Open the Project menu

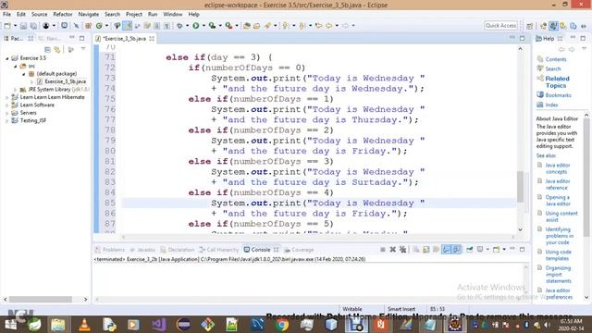click(x=134, y=15)
